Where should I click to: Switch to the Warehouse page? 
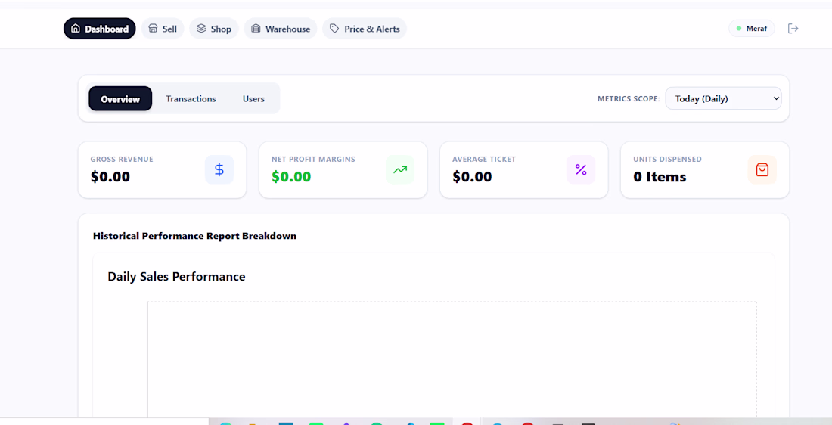point(281,29)
